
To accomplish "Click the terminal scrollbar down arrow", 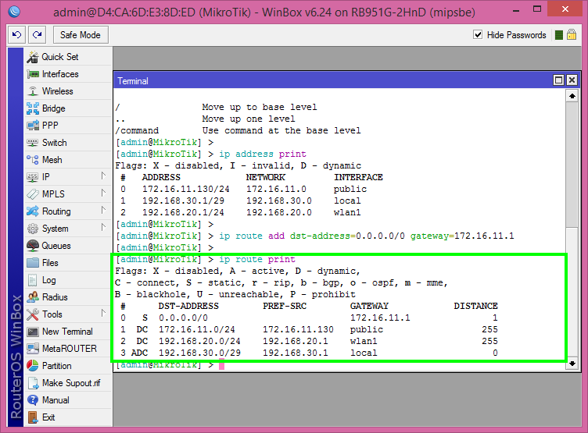I will point(572,364).
